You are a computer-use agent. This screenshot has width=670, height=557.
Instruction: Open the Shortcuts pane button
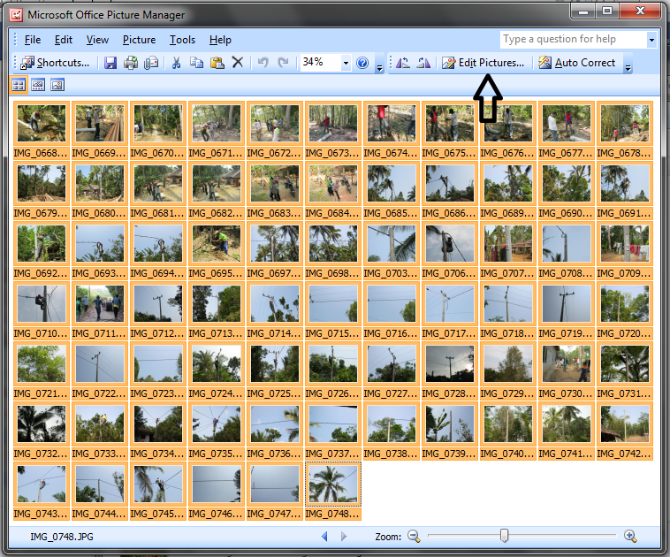[55, 63]
